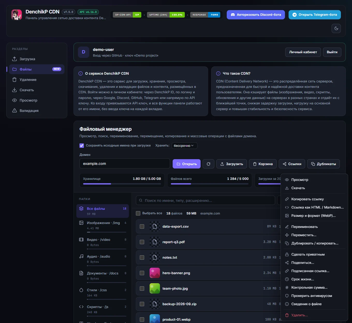Viewport: 352px width, 323px height.
Task: Toggle dark mode moon icon
Action: [x=336, y=28]
